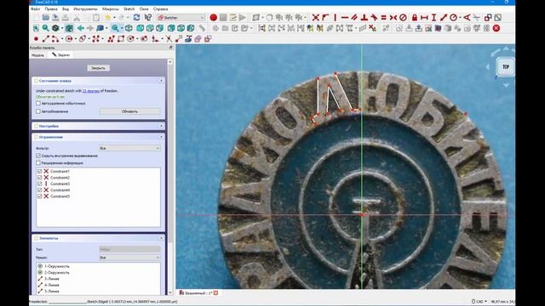Click the Close task button
The image size is (545, 306).
point(99,68)
